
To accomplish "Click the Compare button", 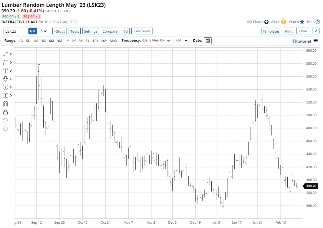I will (x=110, y=31).
